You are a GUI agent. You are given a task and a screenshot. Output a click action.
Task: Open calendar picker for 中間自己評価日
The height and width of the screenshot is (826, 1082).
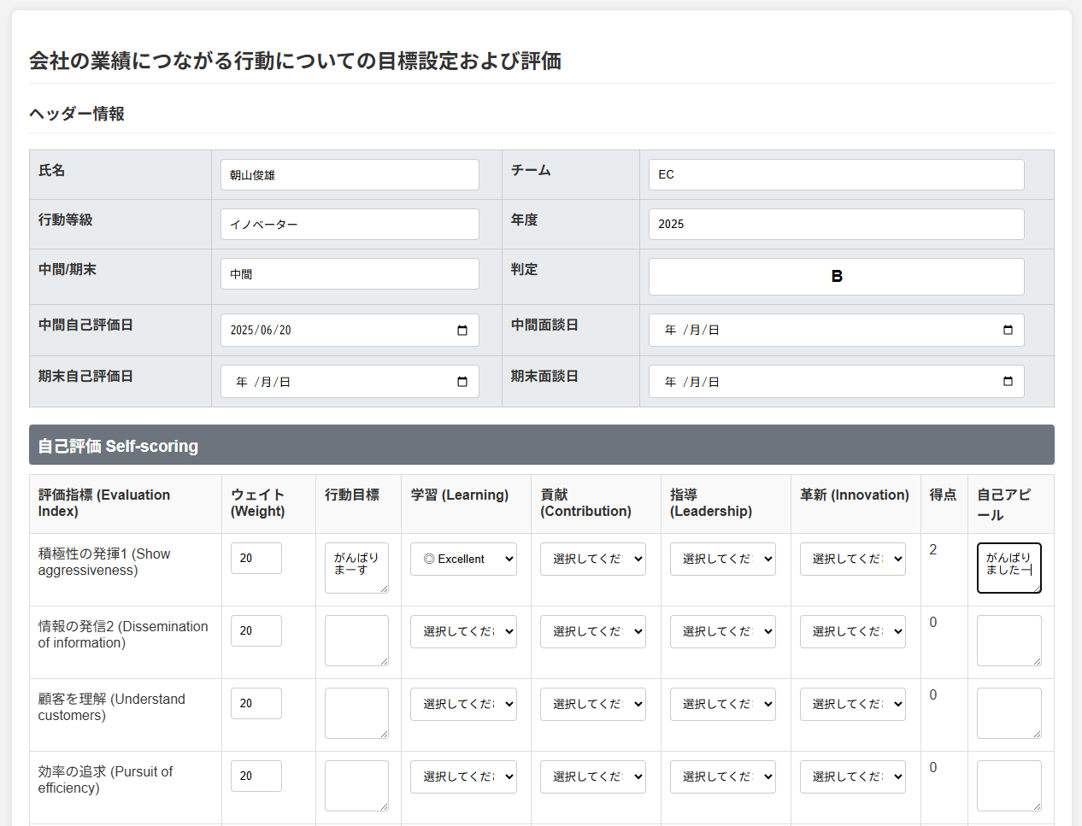[x=462, y=331]
